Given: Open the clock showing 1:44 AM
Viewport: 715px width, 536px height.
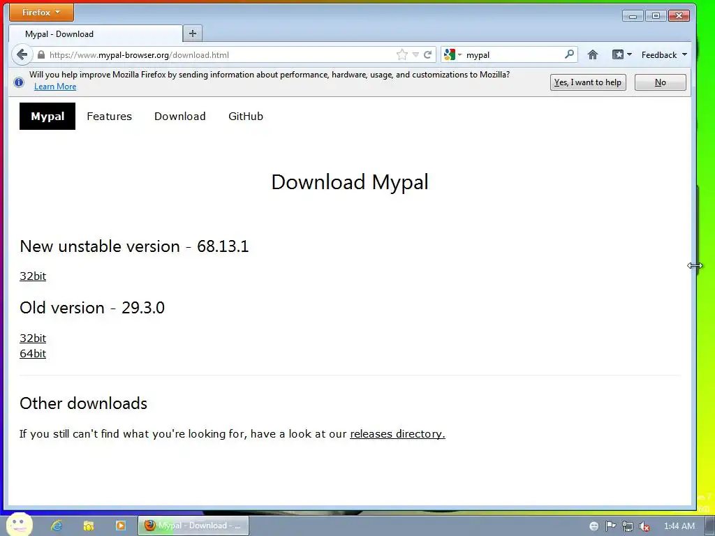Looking at the screenshot, I should tap(679, 526).
